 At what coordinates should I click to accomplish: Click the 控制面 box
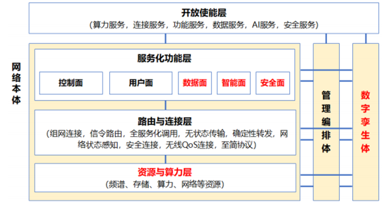(71, 83)
